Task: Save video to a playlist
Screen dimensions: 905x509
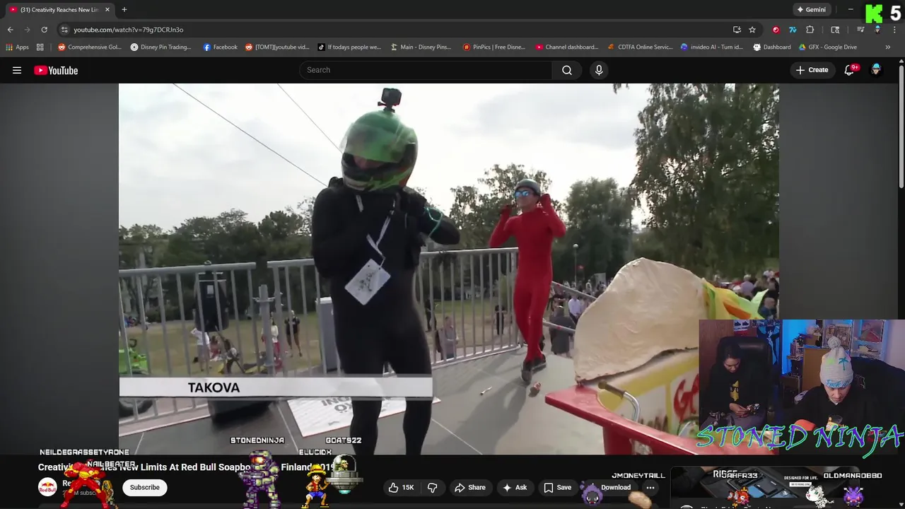Action: coord(557,487)
